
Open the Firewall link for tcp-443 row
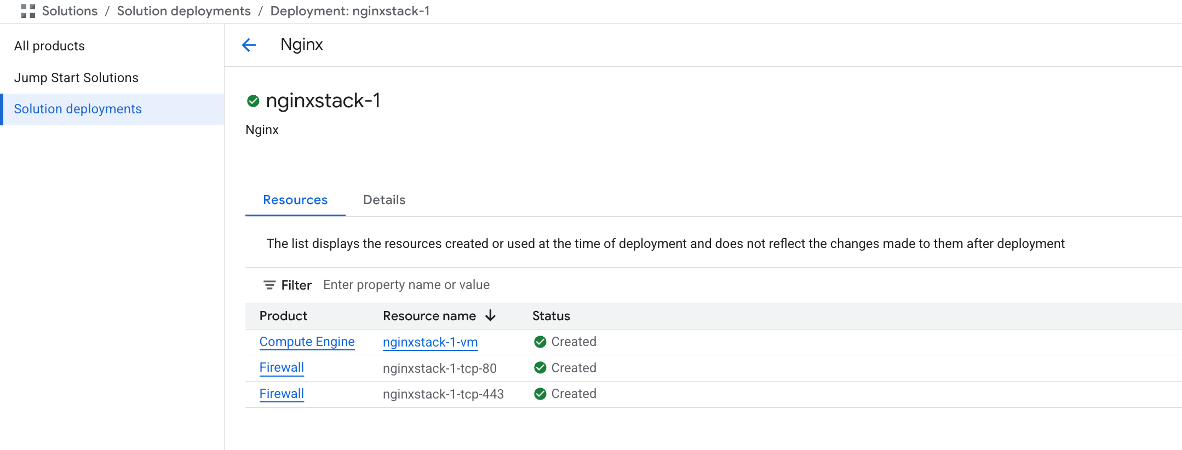click(282, 394)
